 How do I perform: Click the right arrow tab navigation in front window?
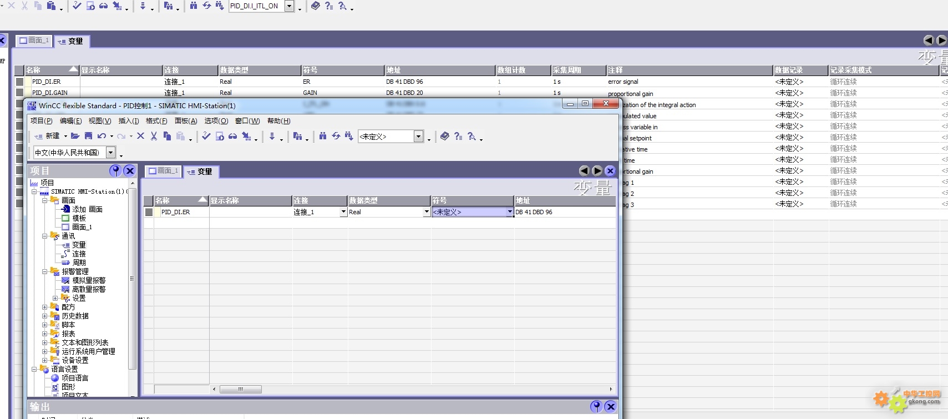[x=597, y=171]
